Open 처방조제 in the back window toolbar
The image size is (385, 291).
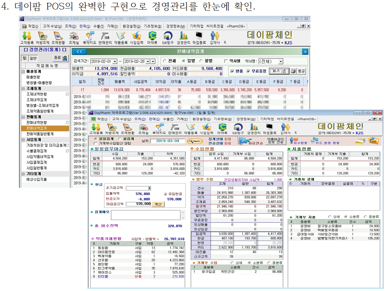42,38
